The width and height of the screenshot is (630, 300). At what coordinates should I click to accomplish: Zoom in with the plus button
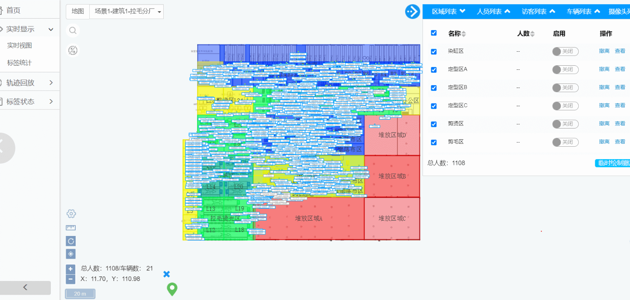tap(71, 269)
